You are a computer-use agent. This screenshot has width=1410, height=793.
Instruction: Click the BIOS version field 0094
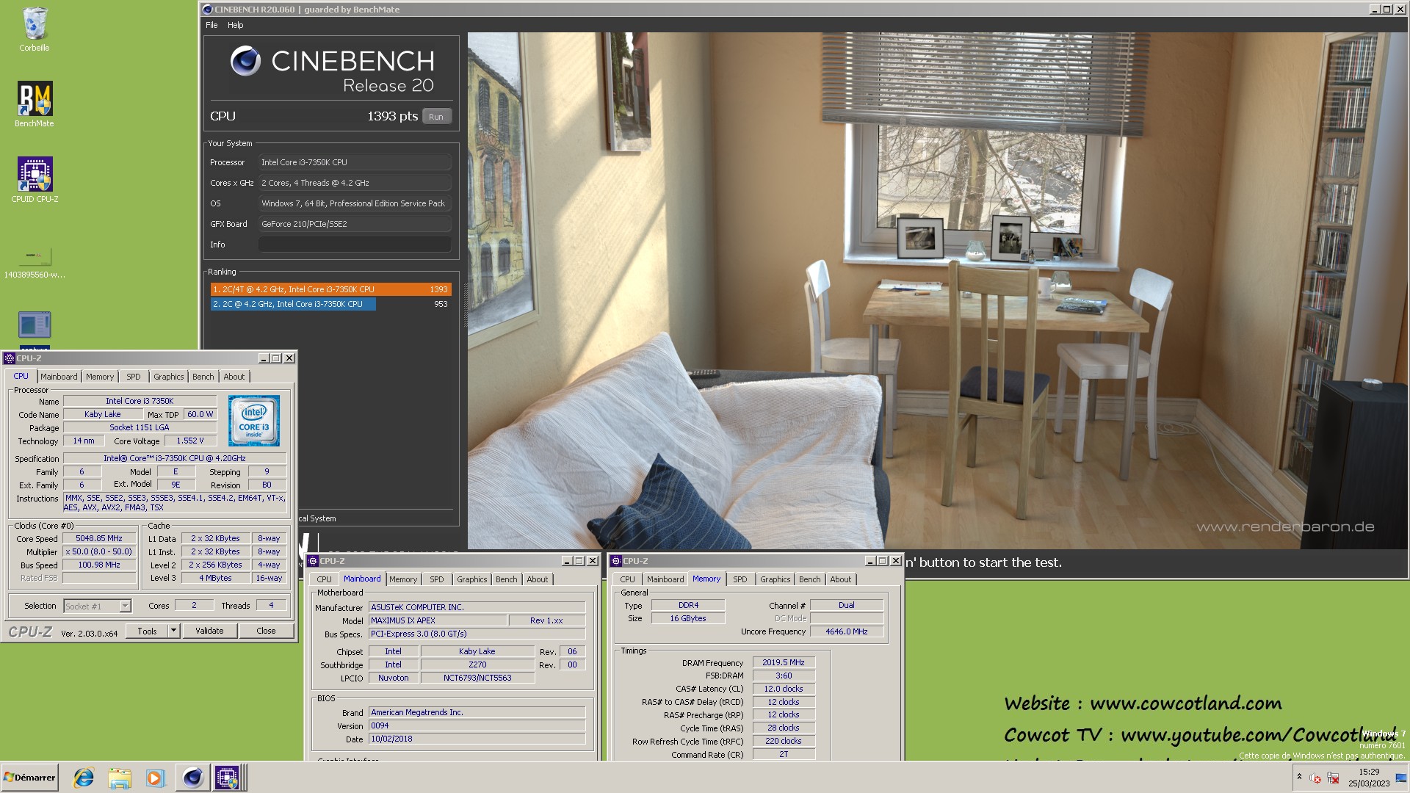click(477, 725)
